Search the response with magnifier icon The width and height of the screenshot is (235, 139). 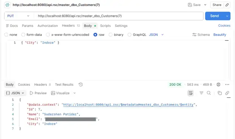(x=209, y=93)
